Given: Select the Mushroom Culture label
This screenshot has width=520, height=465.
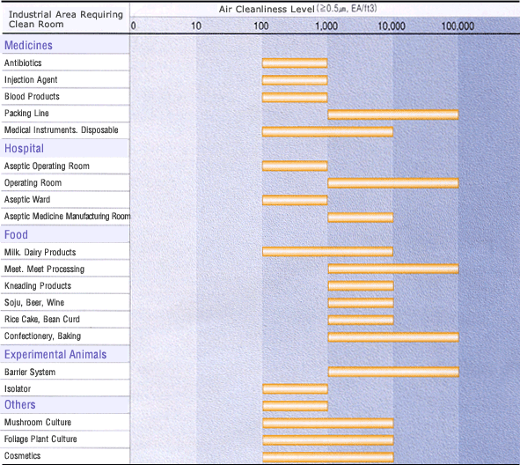Looking at the screenshot, I should (x=38, y=422).
